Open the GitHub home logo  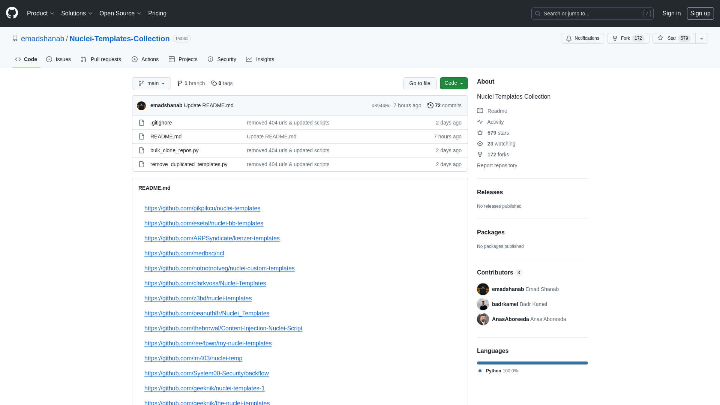pyautogui.click(x=12, y=13)
